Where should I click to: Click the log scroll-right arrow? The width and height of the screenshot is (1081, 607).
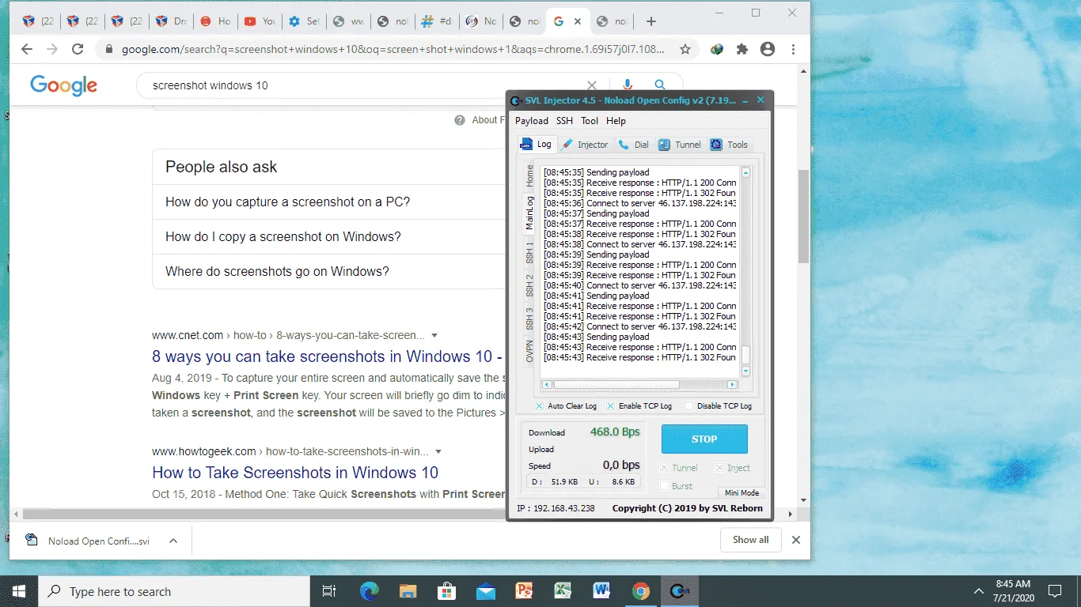pos(732,385)
